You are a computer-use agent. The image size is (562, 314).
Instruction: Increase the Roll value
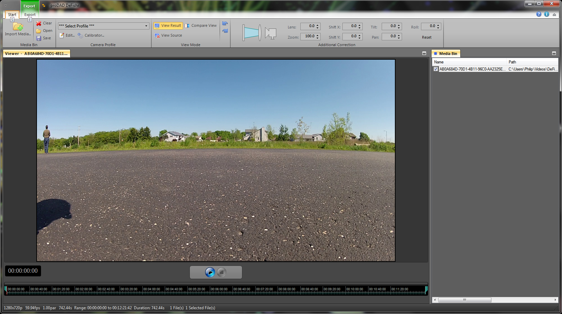438,25
